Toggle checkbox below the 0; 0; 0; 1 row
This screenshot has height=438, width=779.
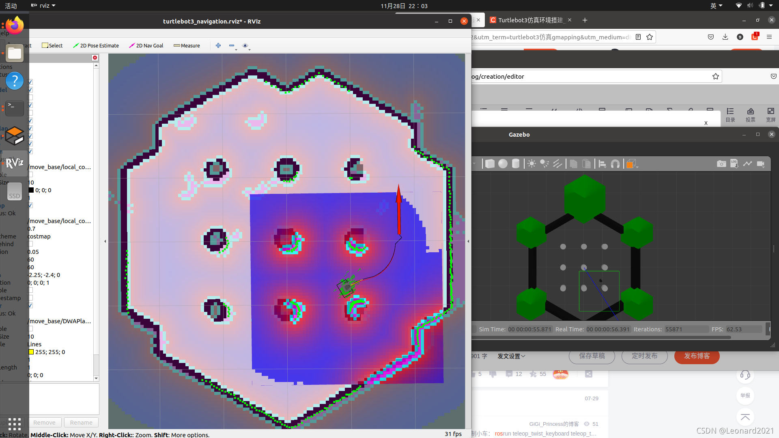point(30,290)
